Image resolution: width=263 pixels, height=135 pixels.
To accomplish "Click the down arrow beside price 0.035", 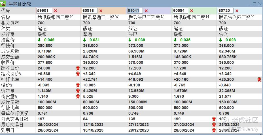I will coord(175,40).
